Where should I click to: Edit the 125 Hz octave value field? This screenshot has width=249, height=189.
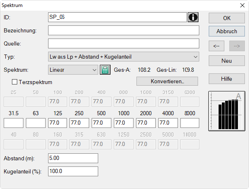pos(58,123)
